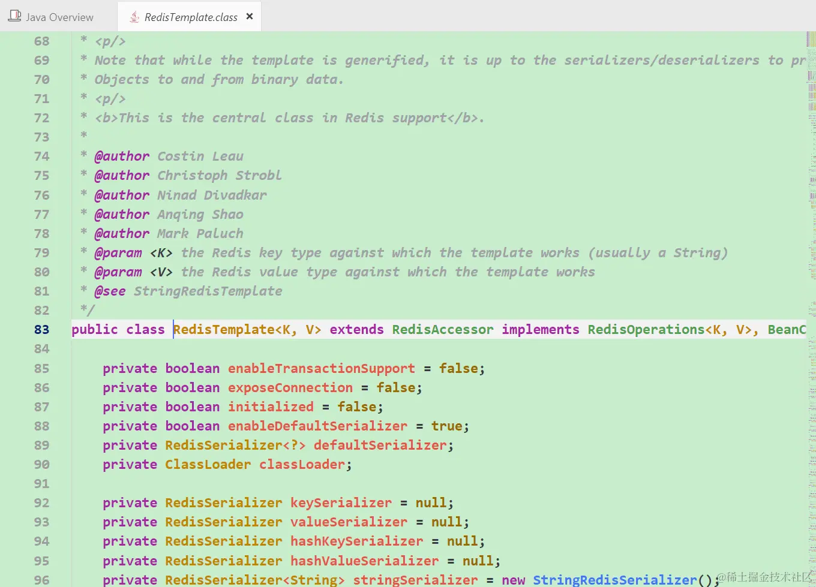This screenshot has height=587, width=816.
Task: Click 'extends' keyword in class declaration
Action: coord(356,329)
